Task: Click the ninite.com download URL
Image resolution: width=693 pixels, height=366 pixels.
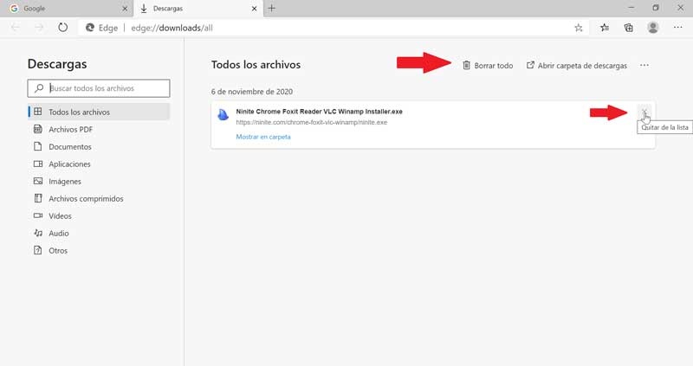Action: coord(312,122)
